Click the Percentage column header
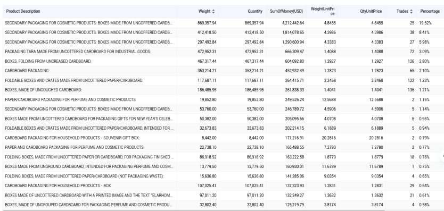The image size is (444, 211). click(430, 11)
